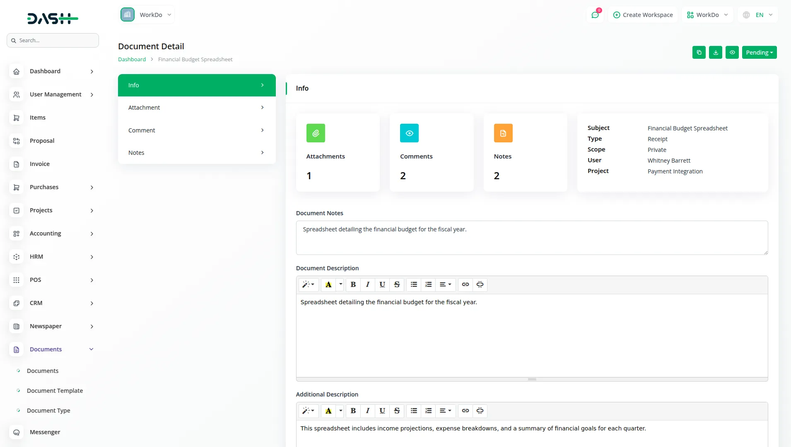Download the document via the download icon
Viewport: 791px width, 447px height.
tap(716, 52)
